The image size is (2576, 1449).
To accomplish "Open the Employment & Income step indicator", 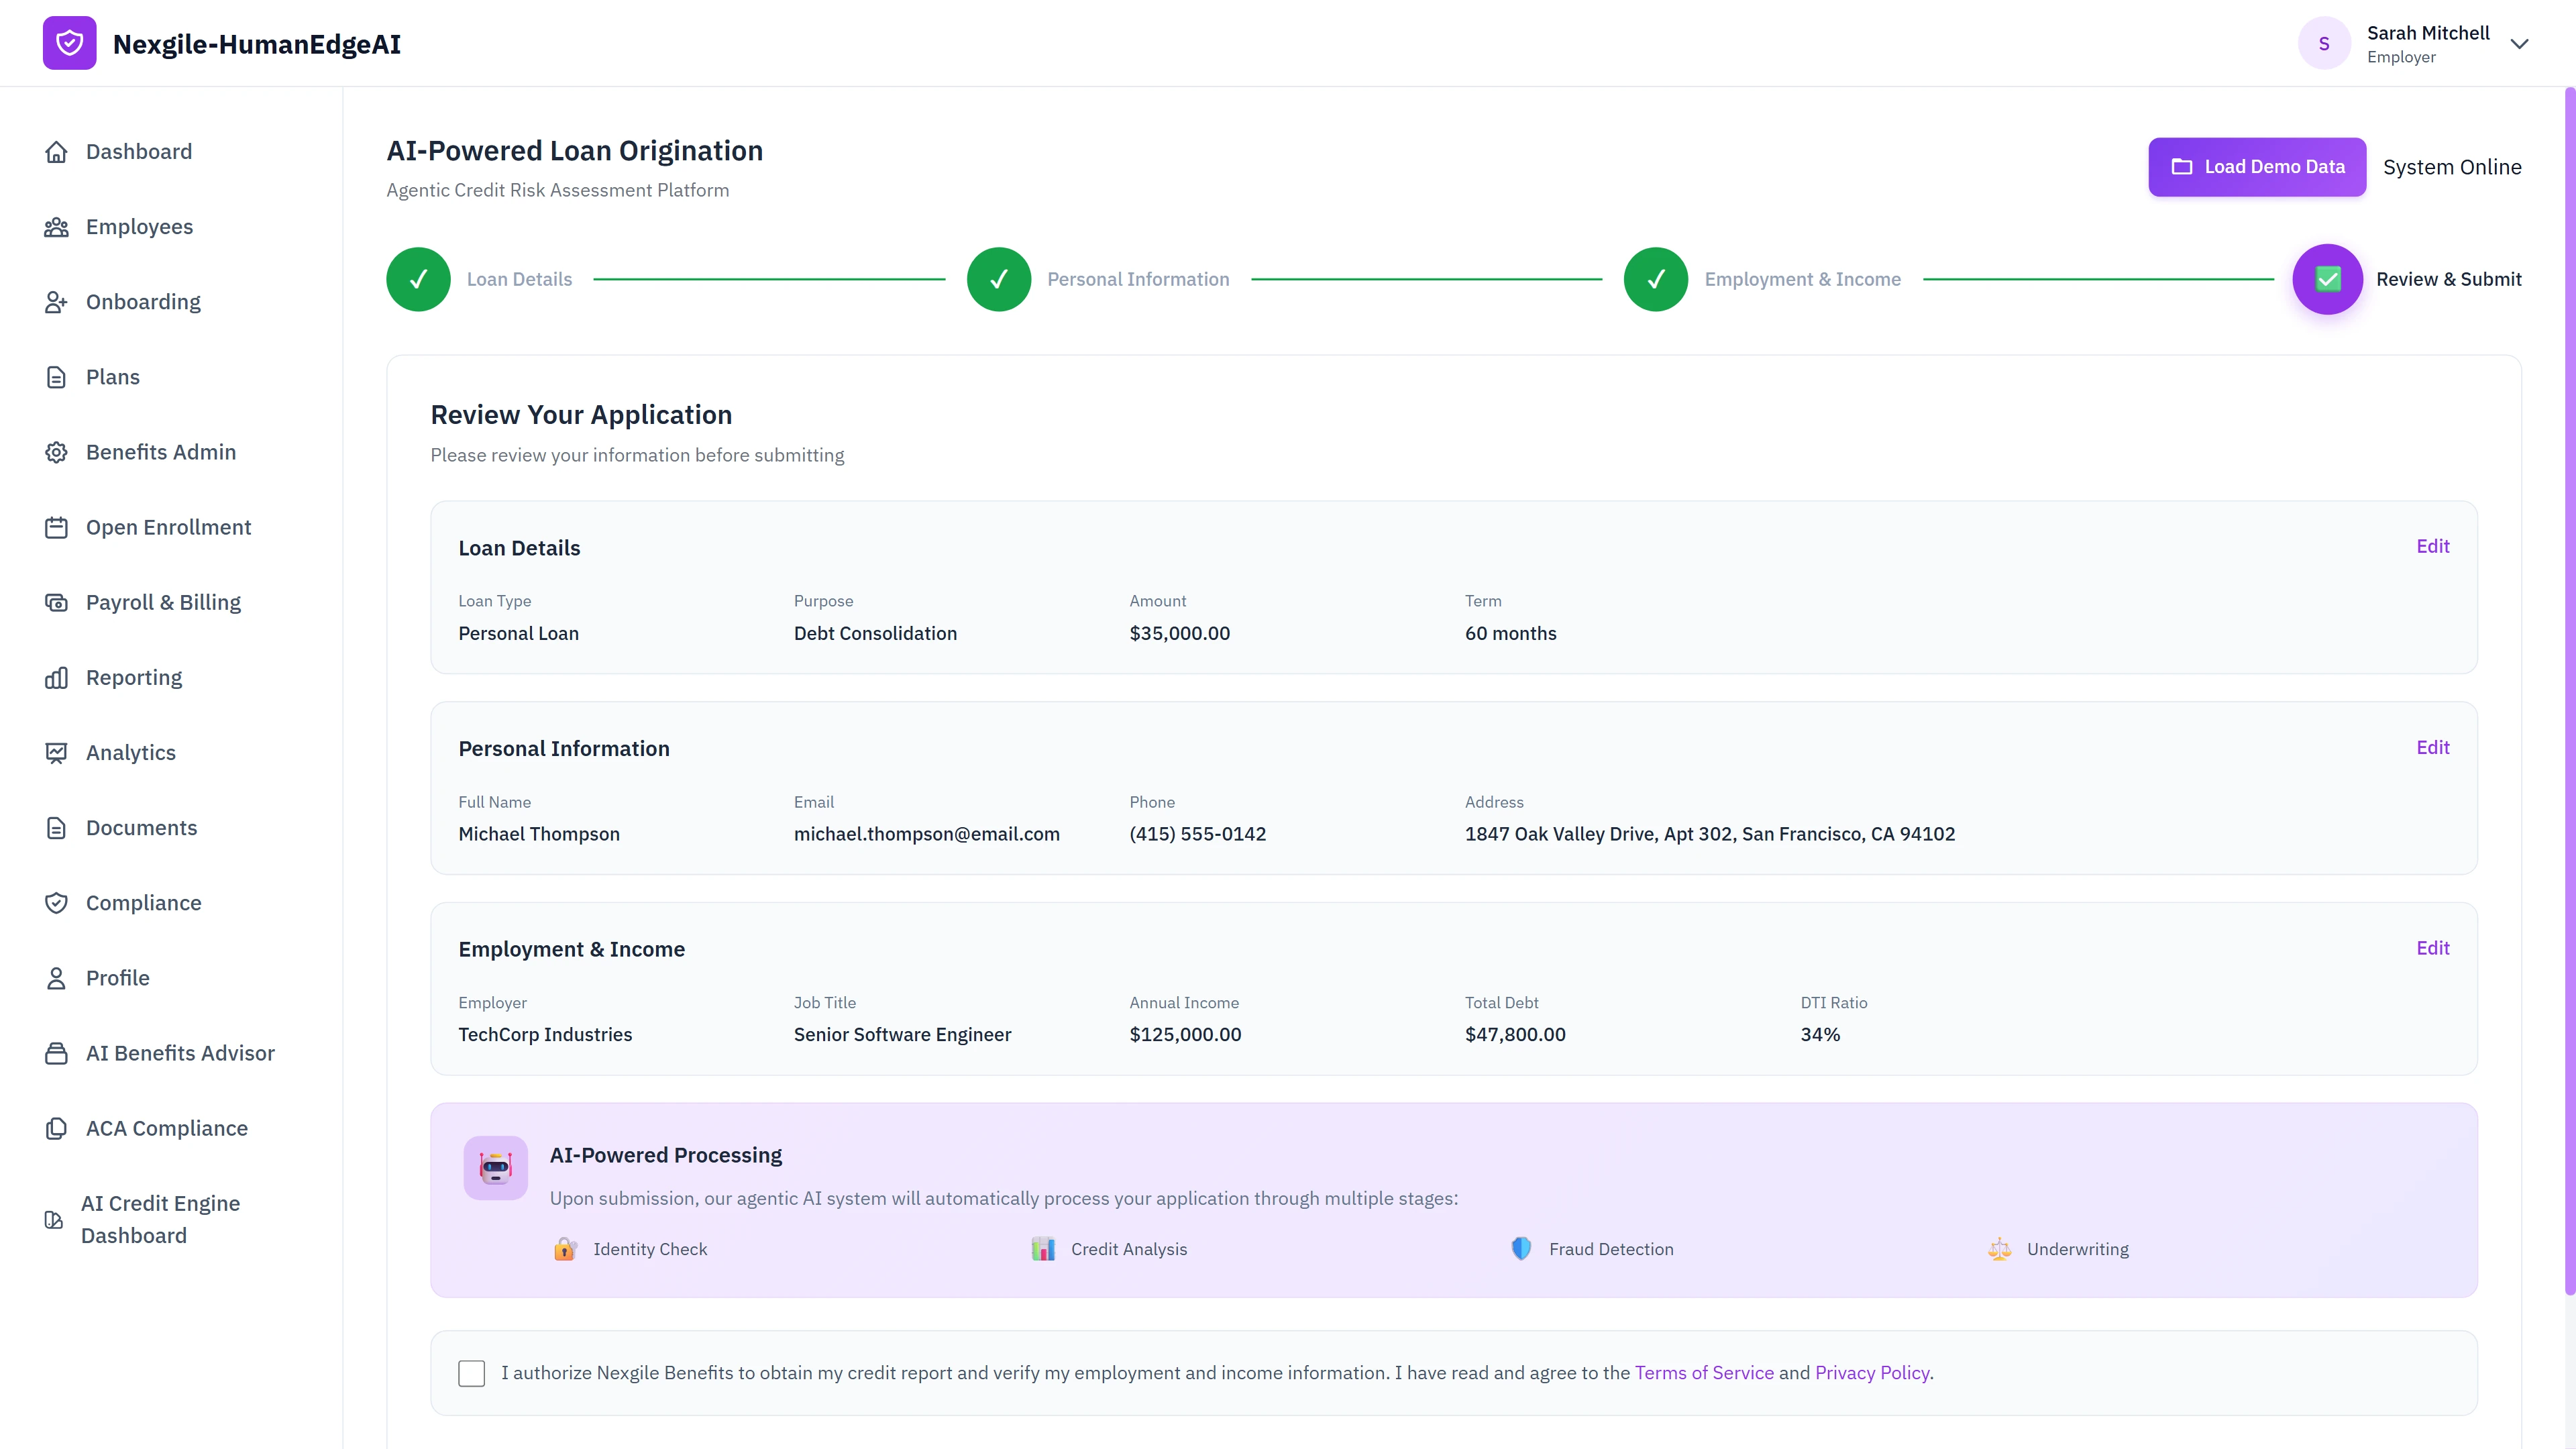I will (x=1655, y=279).
